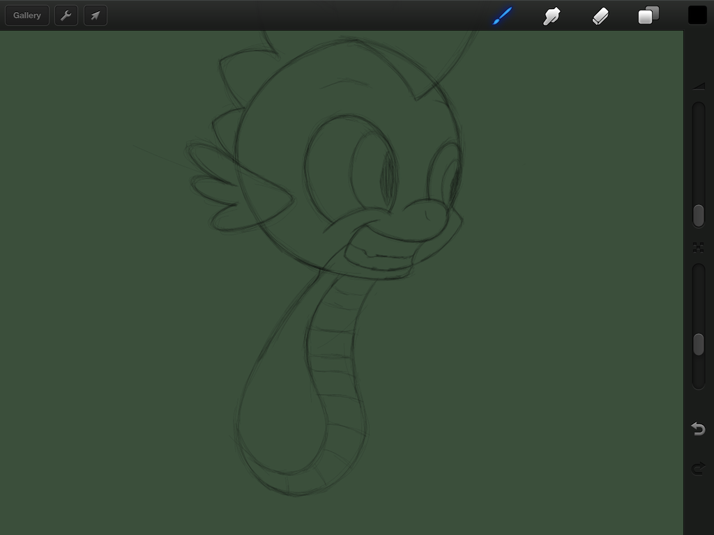This screenshot has width=714, height=535.
Task: Select the Smudge tool
Action: tap(552, 15)
